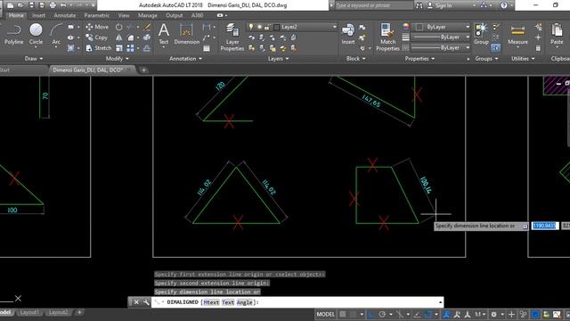Select the Polyline tool
This screenshot has height=321, width=570.
pyautogui.click(x=14, y=34)
